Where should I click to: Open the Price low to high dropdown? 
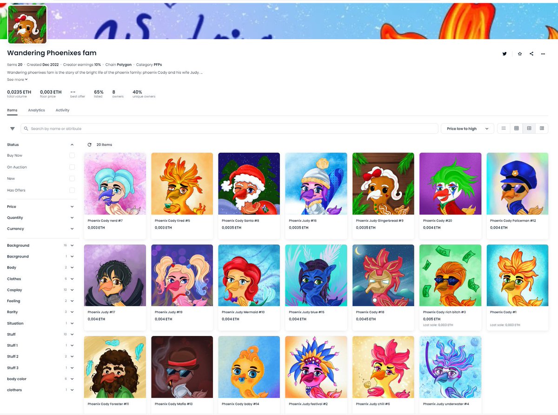click(467, 128)
